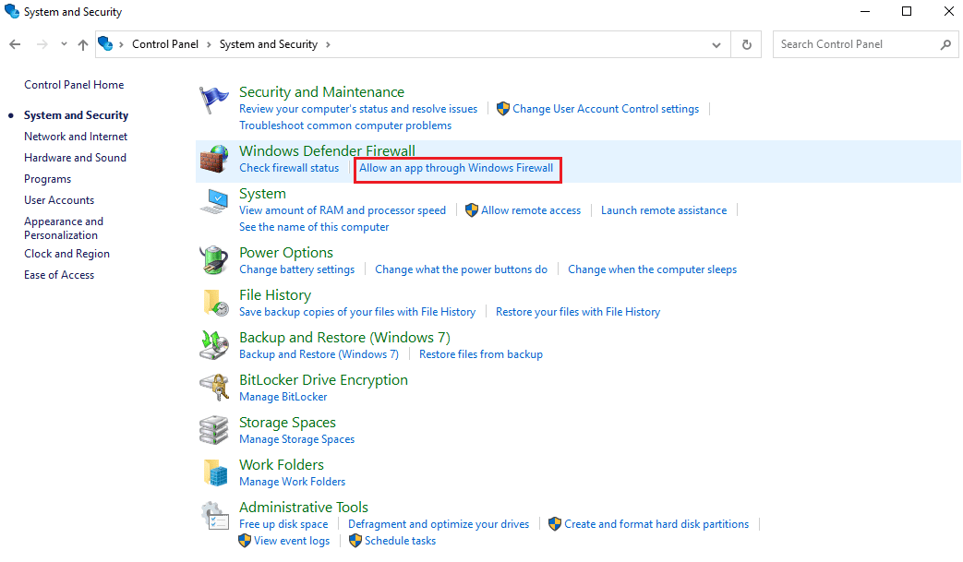Open Save backup copies with File History

(x=357, y=312)
